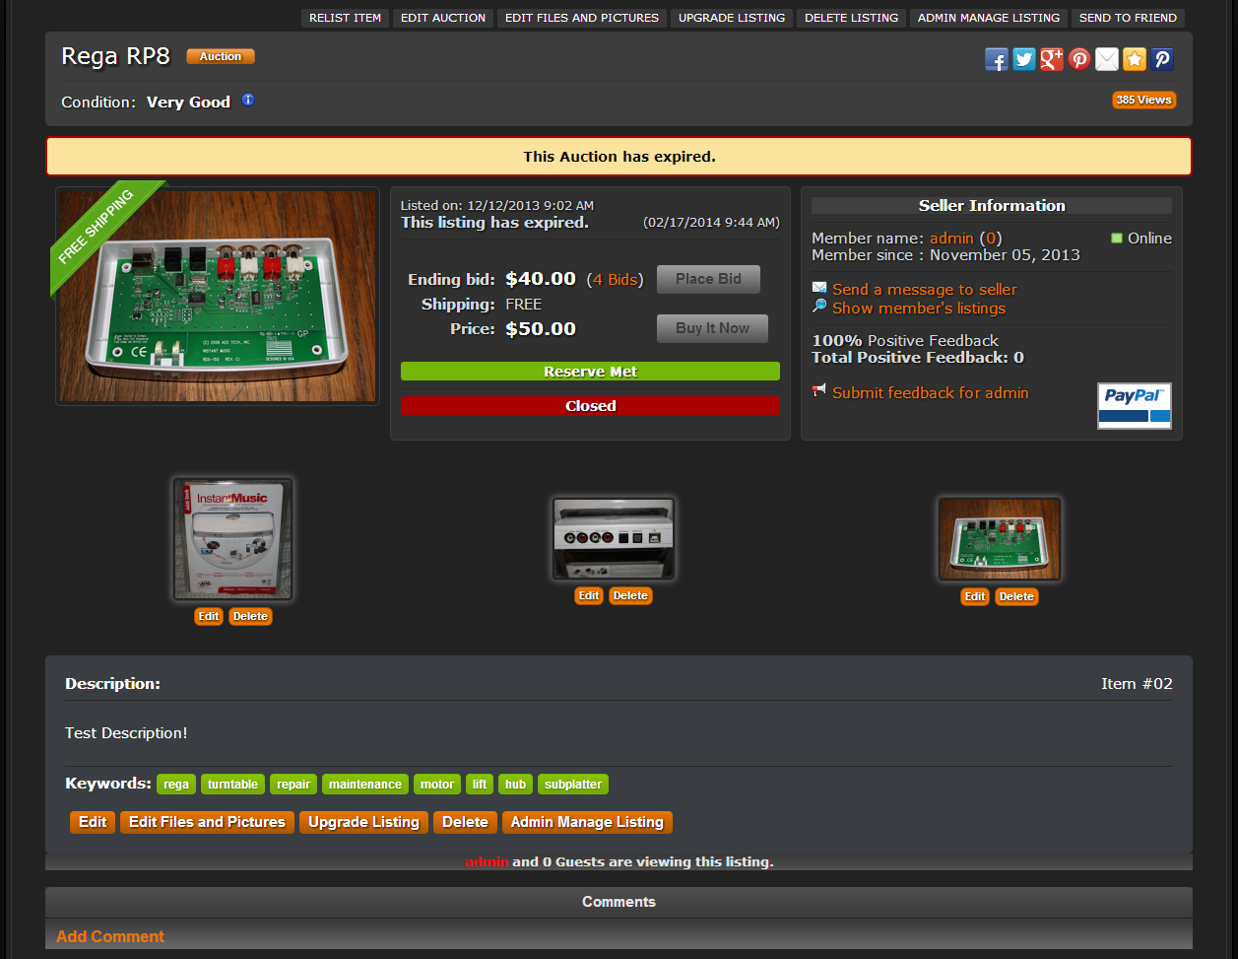Open Admin Manage Listing top menu item
The image size is (1238, 959).
tap(989, 18)
